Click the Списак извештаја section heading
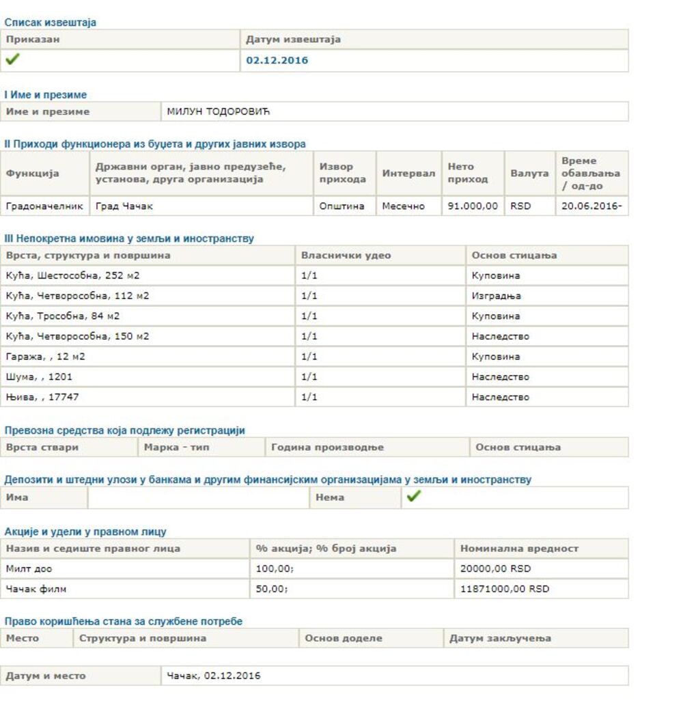The height and width of the screenshot is (705, 683). coord(51,23)
